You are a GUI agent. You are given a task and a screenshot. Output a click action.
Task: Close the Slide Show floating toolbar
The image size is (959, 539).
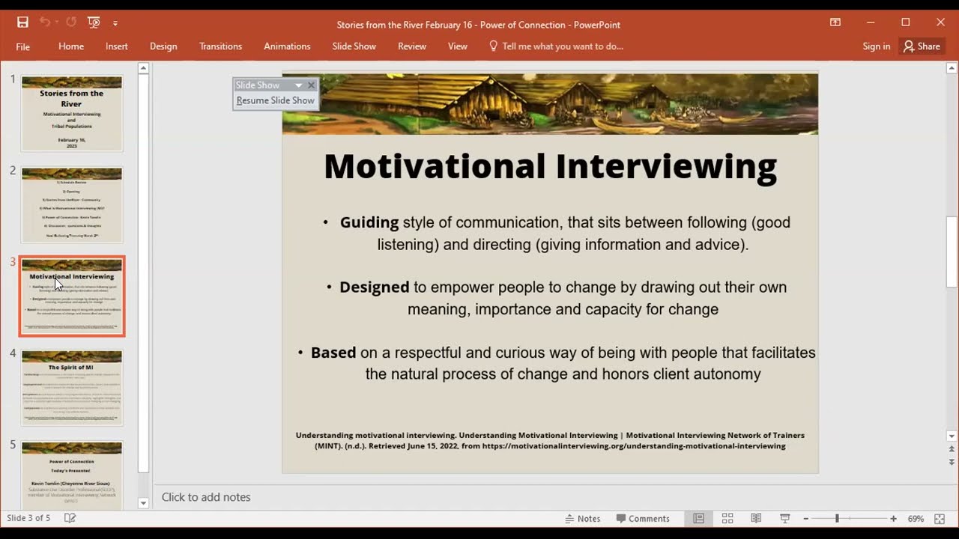(312, 85)
